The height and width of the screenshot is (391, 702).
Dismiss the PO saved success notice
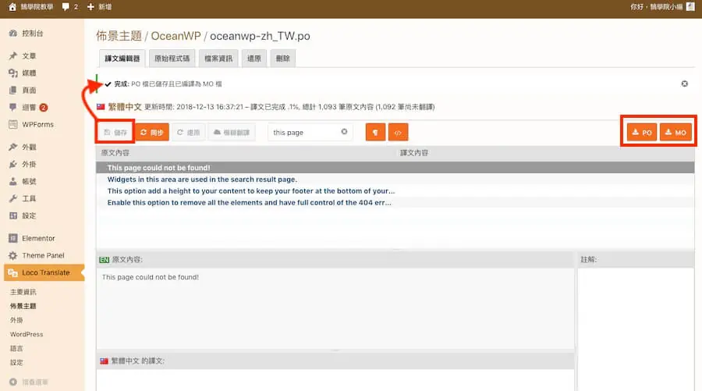[685, 84]
